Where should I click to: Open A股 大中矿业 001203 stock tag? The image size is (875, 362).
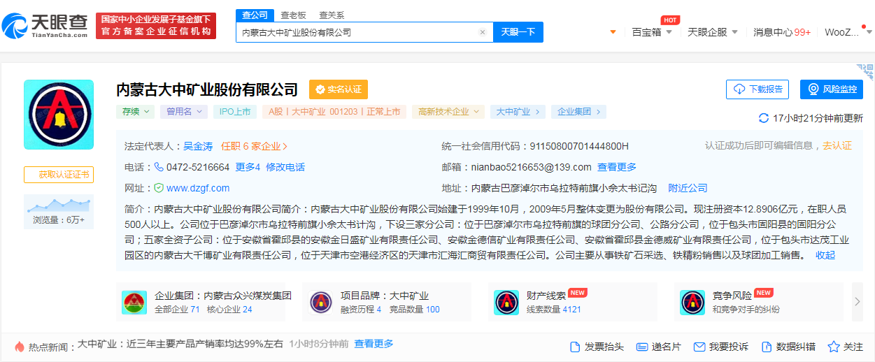click(x=334, y=112)
